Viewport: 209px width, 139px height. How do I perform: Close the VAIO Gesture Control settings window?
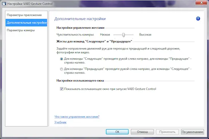(x=201, y=3)
